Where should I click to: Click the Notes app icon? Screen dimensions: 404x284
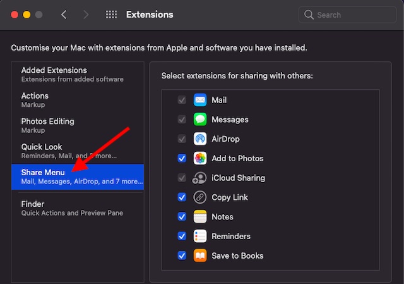200,216
